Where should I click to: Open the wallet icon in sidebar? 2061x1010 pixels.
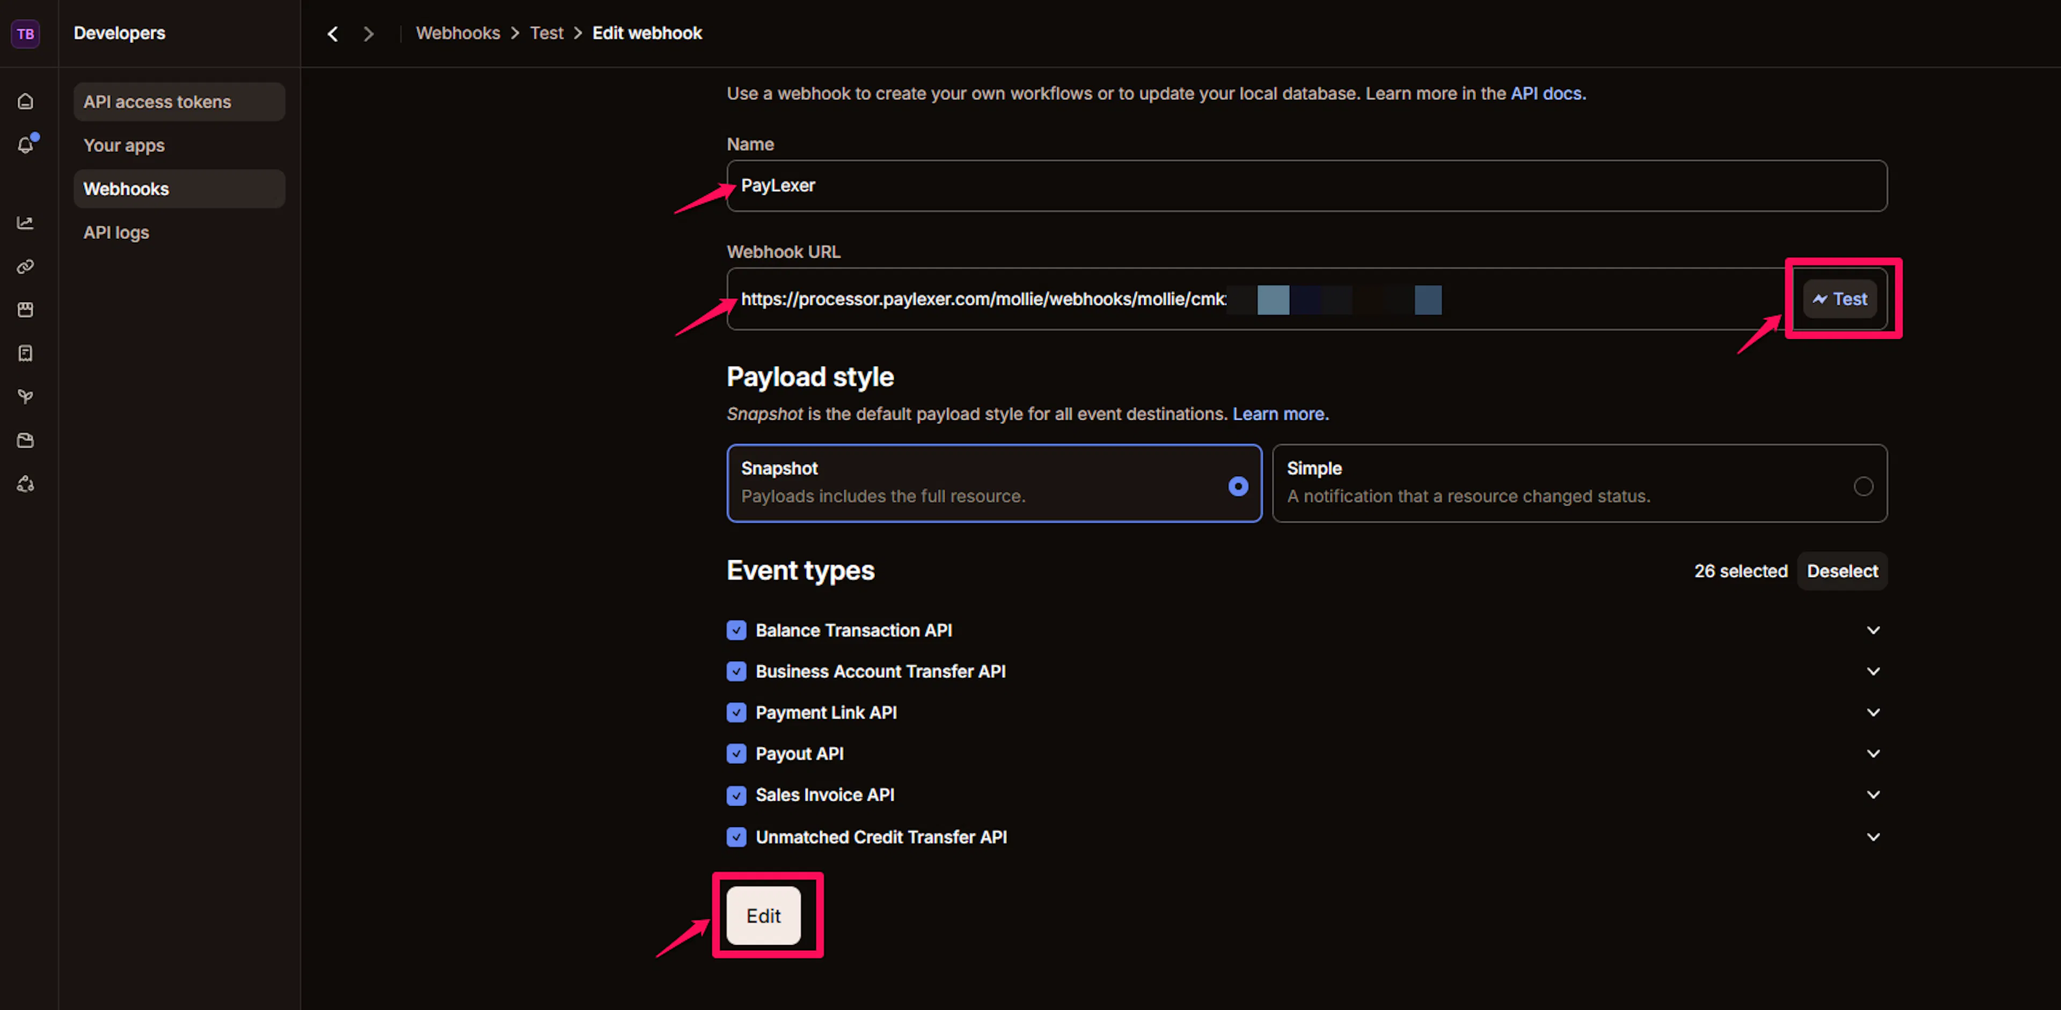click(26, 441)
